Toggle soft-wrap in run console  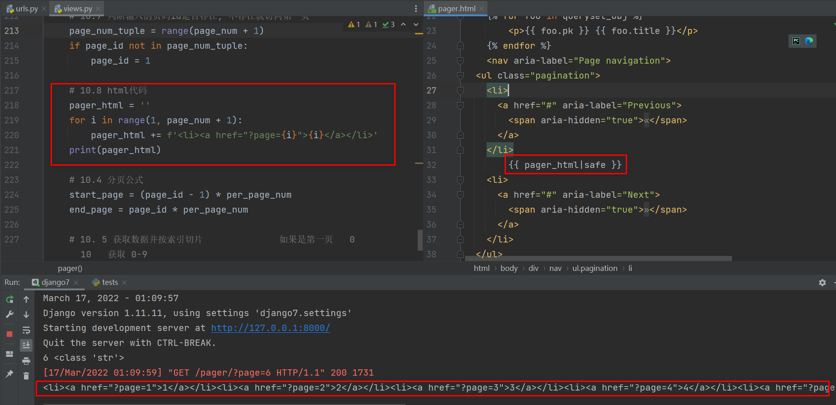pos(26,330)
